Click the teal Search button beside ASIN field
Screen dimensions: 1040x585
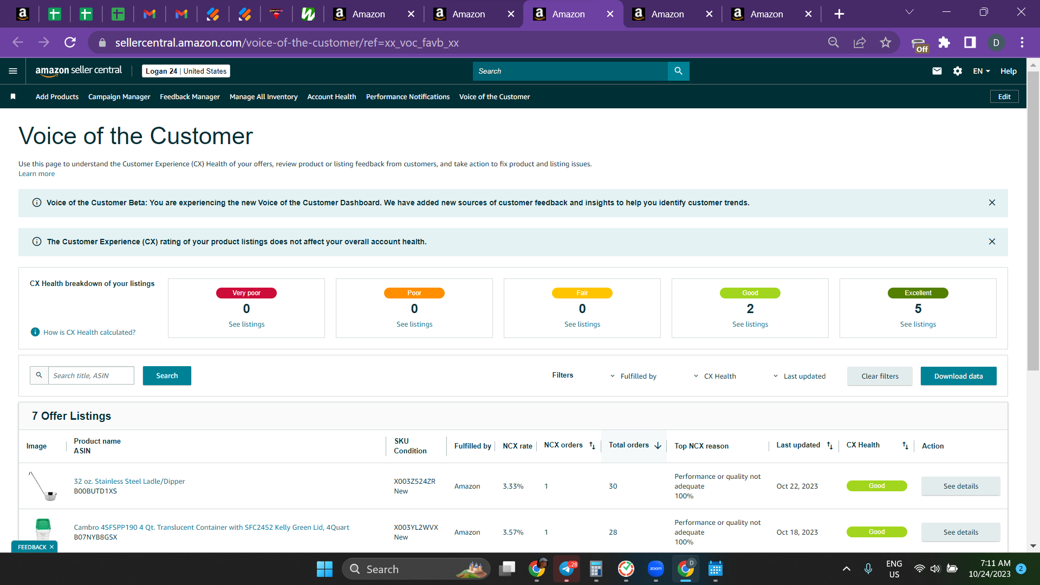click(167, 375)
